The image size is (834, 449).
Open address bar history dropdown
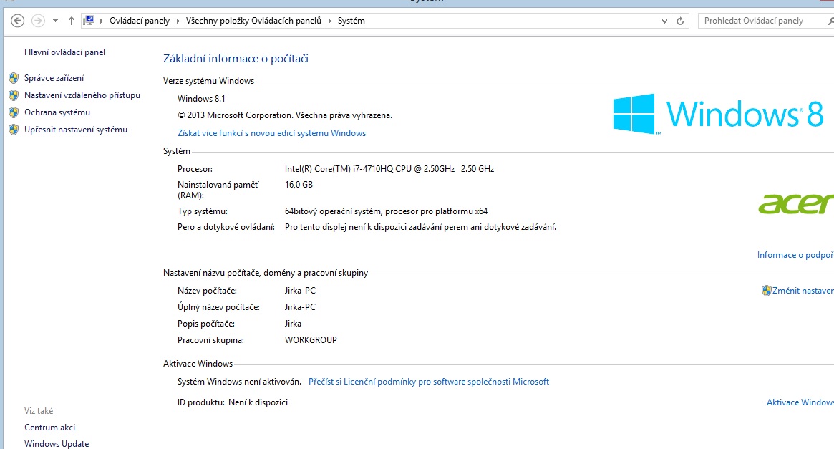click(664, 21)
